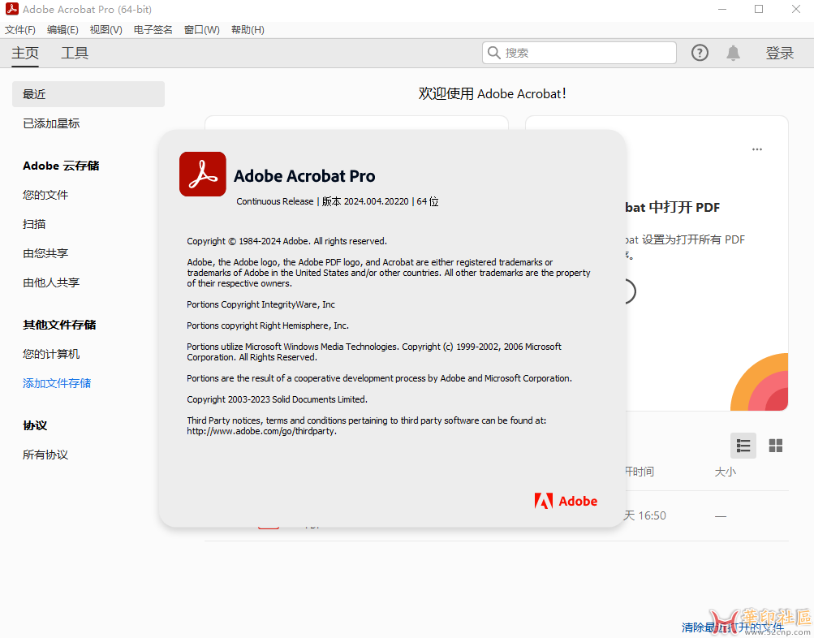Minimize the Acrobat window
Image resolution: width=814 pixels, height=638 pixels.
point(722,10)
